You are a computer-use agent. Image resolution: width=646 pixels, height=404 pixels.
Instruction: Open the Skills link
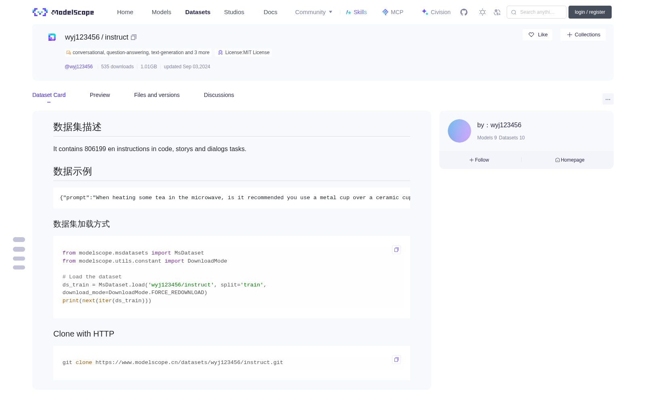click(x=356, y=12)
